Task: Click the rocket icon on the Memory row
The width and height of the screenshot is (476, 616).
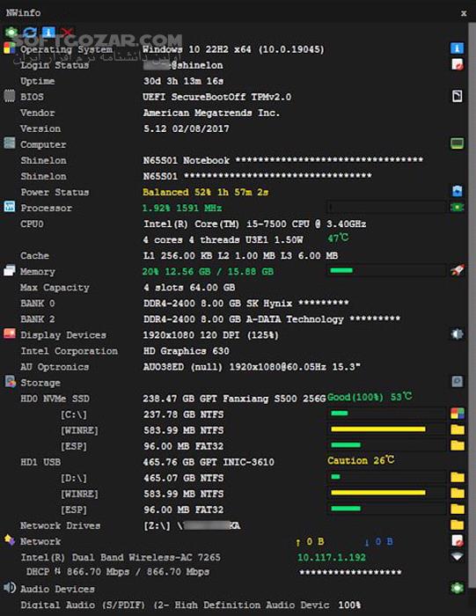Action: click(457, 270)
